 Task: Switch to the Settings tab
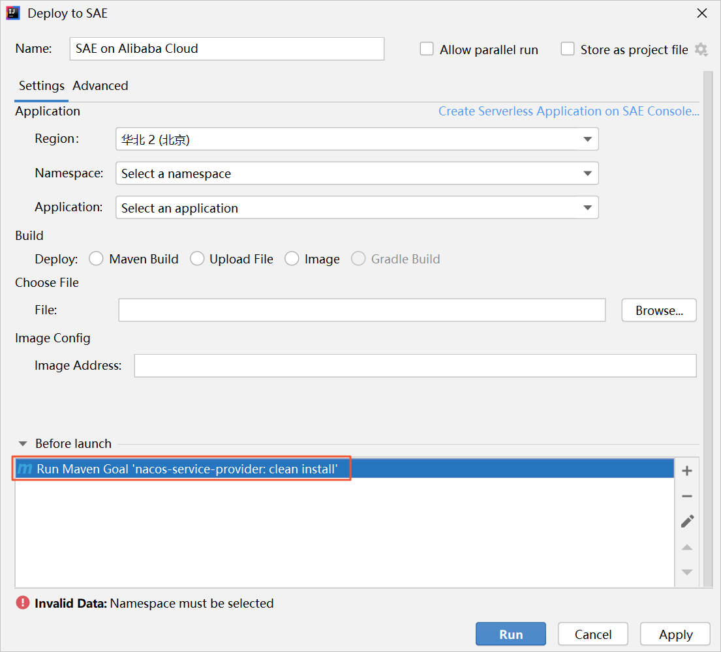coord(41,86)
